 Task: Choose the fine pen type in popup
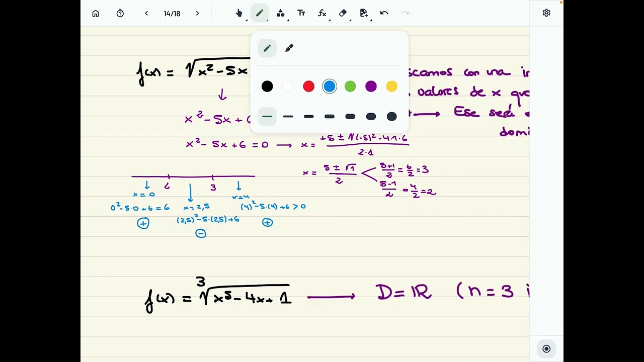tap(267, 48)
